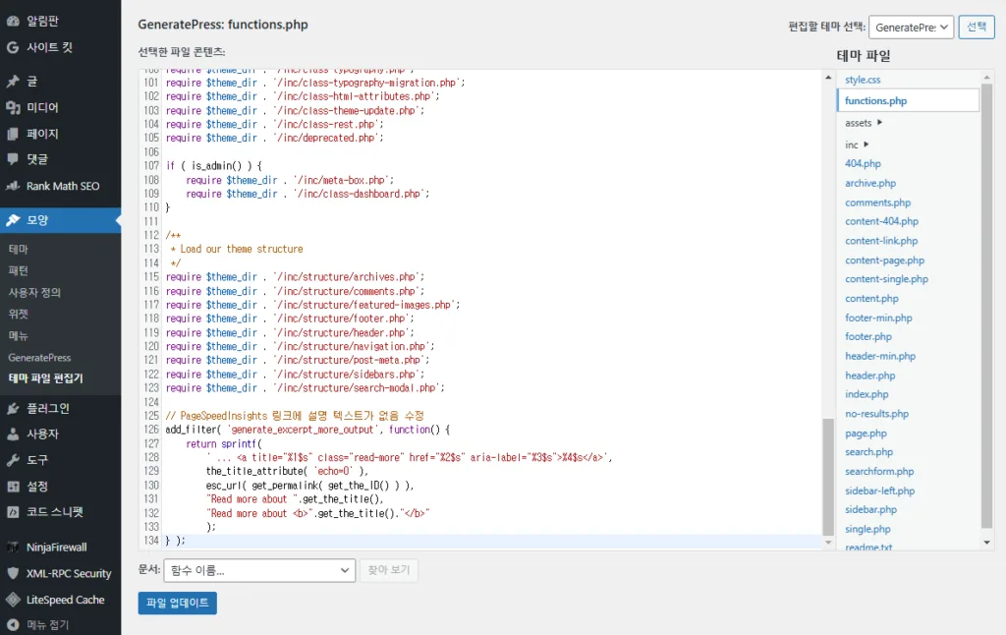Open content-single.php theme file
The height and width of the screenshot is (635, 1006).
click(x=886, y=279)
